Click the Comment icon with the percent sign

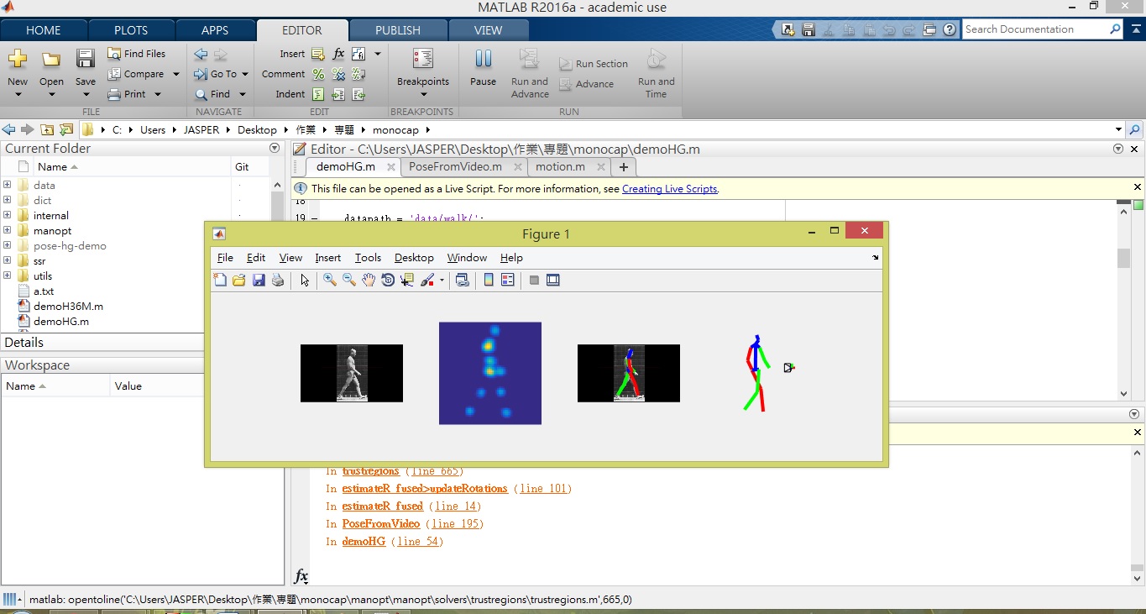(x=318, y=74)
